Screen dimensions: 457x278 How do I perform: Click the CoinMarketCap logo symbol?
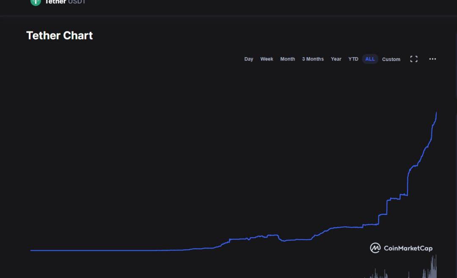pyautogui.click(x=375, y=248)
